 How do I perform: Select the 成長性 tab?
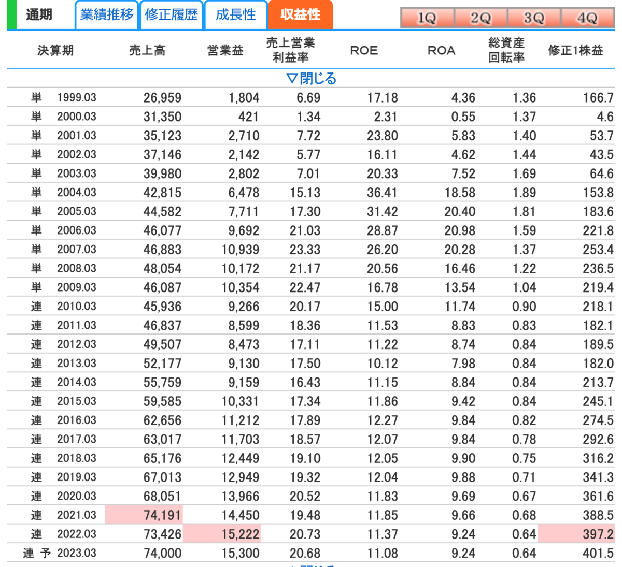[236, 14]
